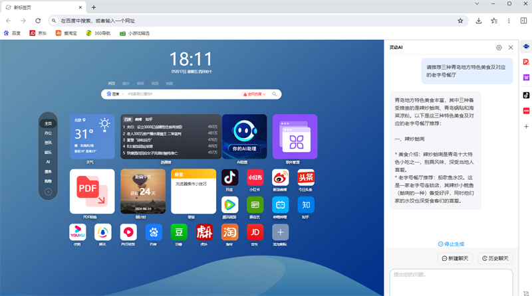
Task: Open the JD shortcut icon in the grid
Action: pos(255,232)
